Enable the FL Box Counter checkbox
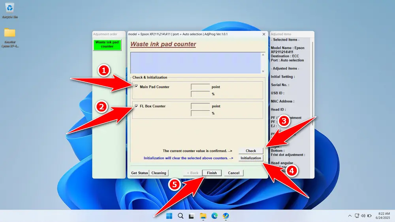The width and height of the screenshot is (395, 222). (136, 106)
